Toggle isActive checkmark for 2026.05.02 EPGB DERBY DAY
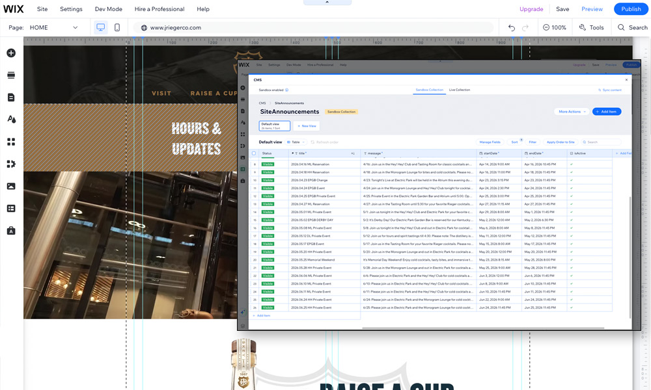This screenshot has width=651, height=390. coord(572,220)
